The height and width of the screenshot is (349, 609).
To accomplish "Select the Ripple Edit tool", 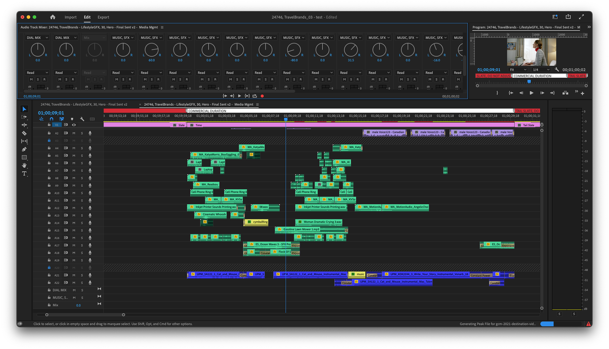I will click(x=24, y=125).
